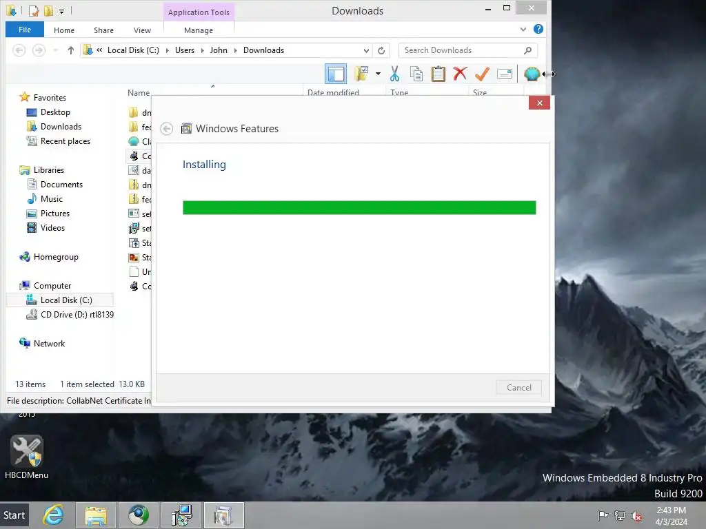Image resolution: width=706 pixels, height=529 pixels.
Task: Click the orange checkmark Rename icon
Action: click(x=482, y=74)
